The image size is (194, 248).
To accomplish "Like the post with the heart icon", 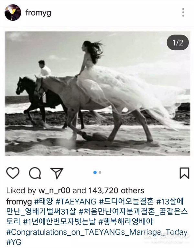I will tap(13, 173).
